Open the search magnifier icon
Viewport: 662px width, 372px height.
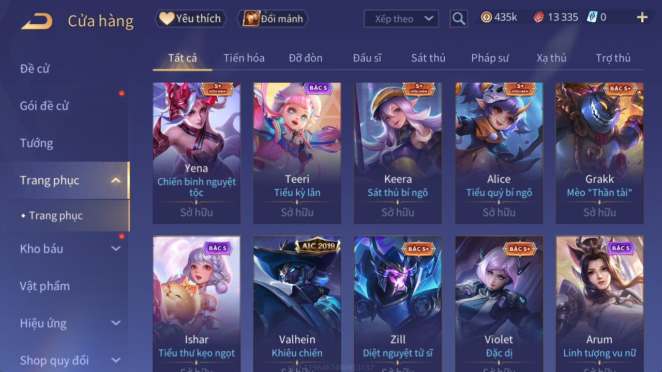[459, 19]
